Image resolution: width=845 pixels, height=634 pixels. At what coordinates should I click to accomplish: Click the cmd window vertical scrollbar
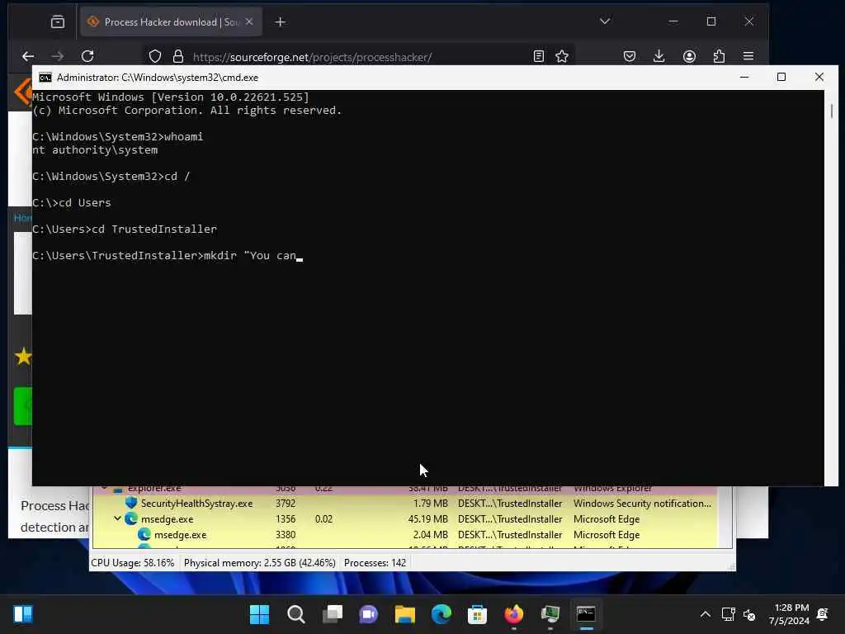point(832,288)
